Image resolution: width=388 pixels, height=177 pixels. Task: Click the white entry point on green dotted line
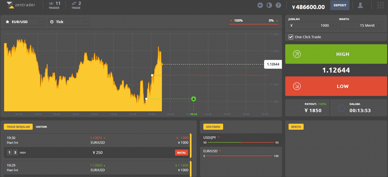click(x=146, y=99)
